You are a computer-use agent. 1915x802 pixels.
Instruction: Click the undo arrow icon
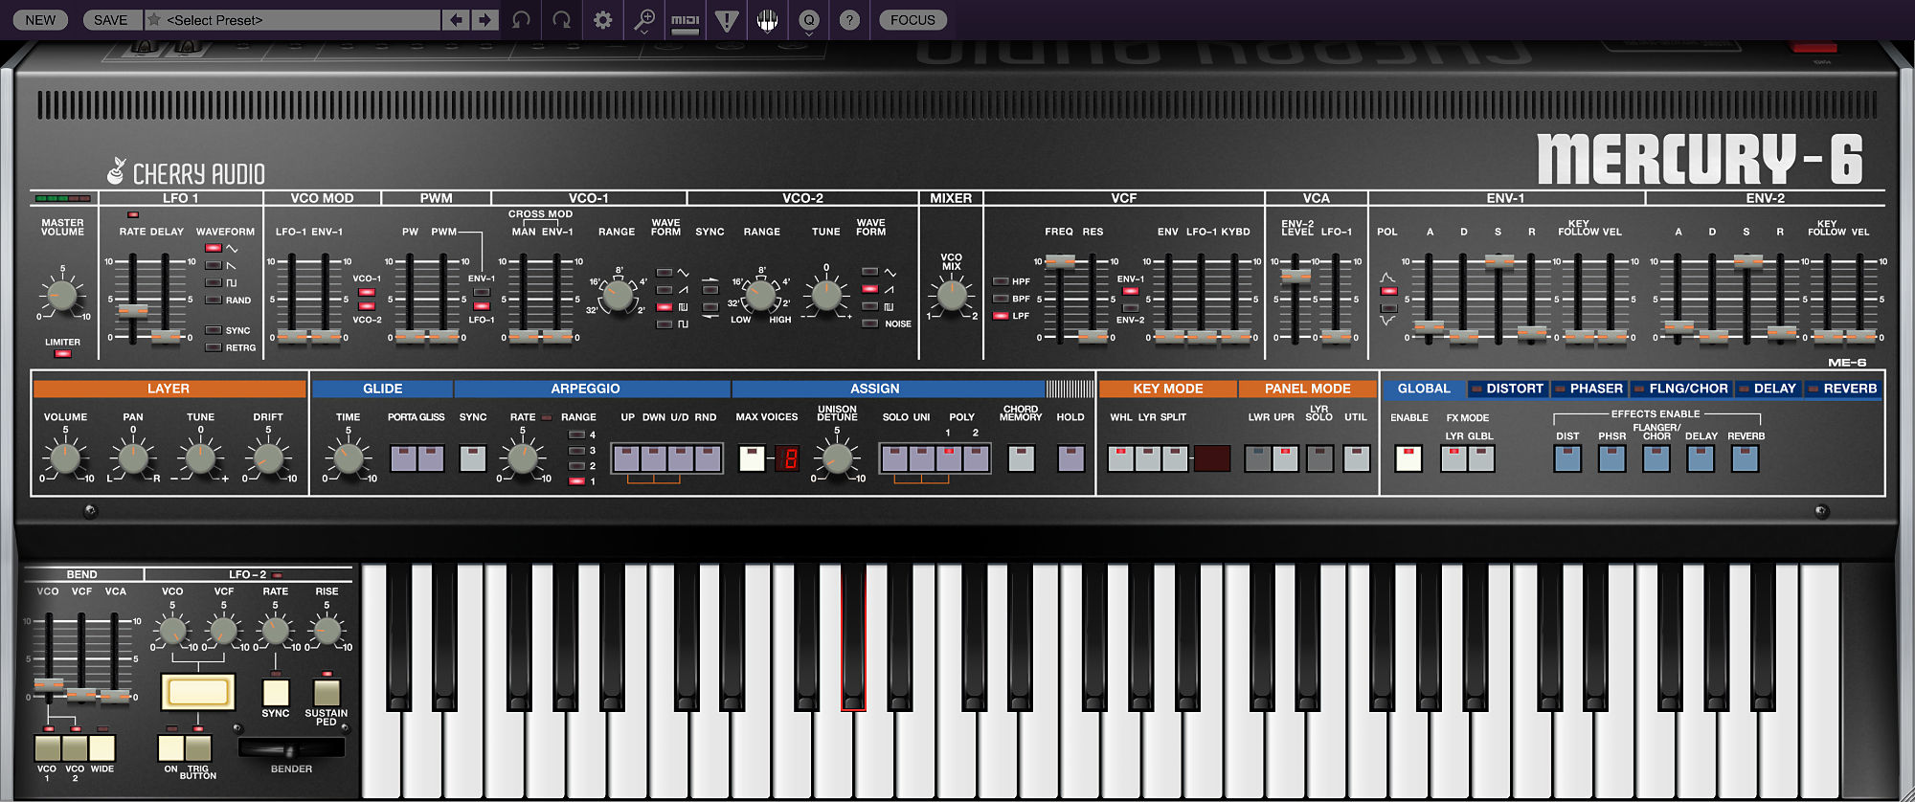tap(521, 20)
